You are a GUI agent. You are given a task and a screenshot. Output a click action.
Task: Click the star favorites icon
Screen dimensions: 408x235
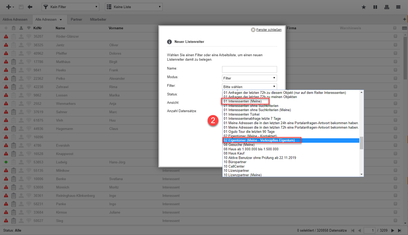364,7
